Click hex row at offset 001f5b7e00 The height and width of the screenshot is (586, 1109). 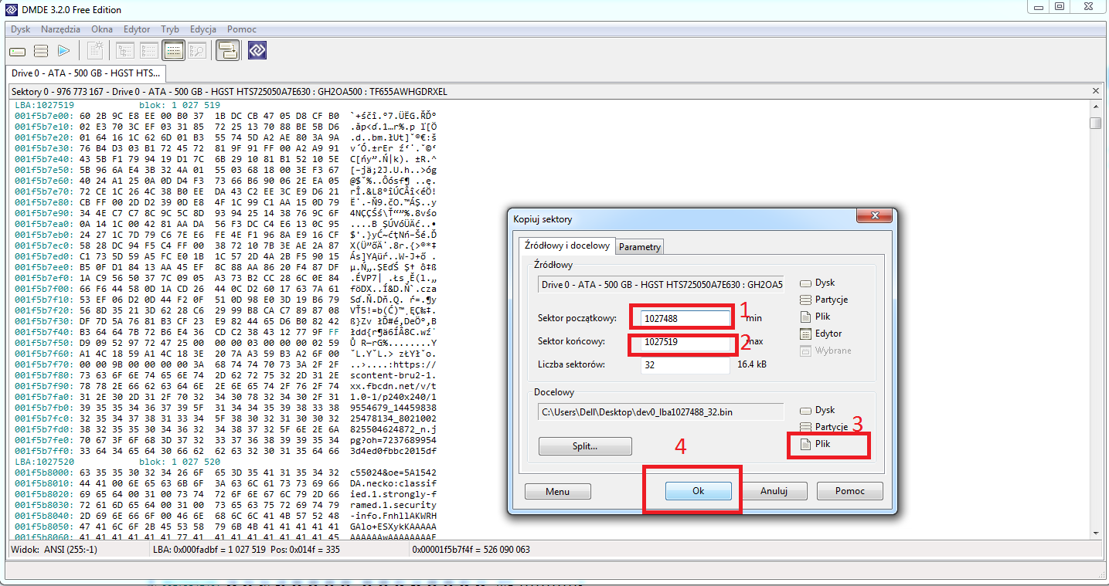pyautogui.click(x=226, y=115)
